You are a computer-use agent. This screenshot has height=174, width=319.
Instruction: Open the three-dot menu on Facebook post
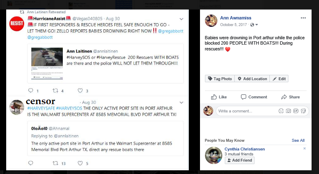point(303,18)
